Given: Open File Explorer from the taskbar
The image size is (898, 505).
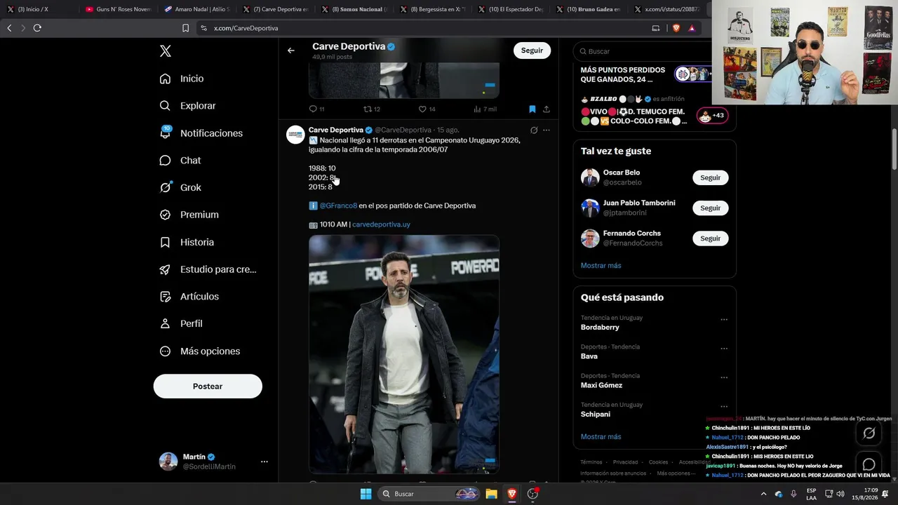Looking at the screenshot, I should click(x=492, y=494).
